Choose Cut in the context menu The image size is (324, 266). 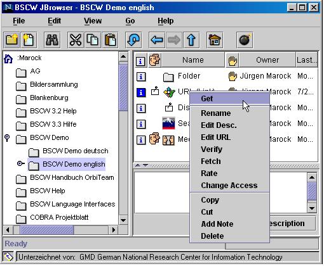(x=229, y=212)
